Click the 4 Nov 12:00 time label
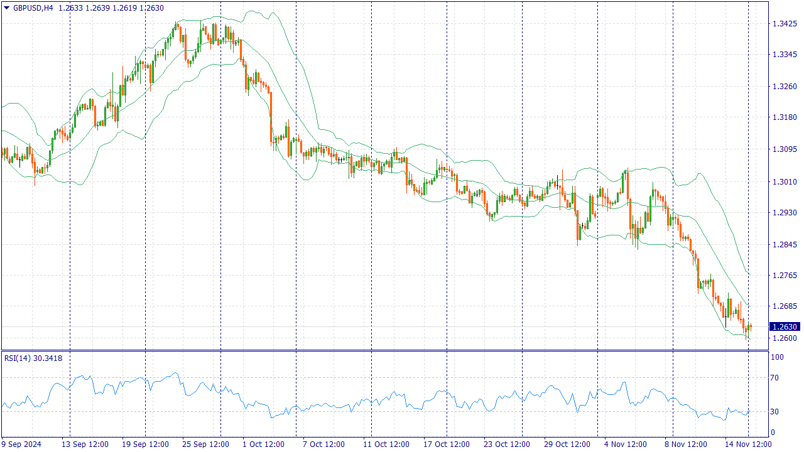 pos(627,444)
